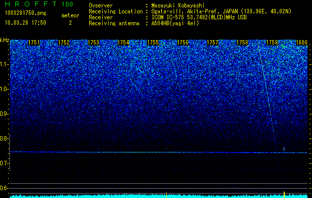This screenshot has height=198, width=312.
Task: Click the 1758 time label
Action: pyautogui.click(x=243, y=43)
